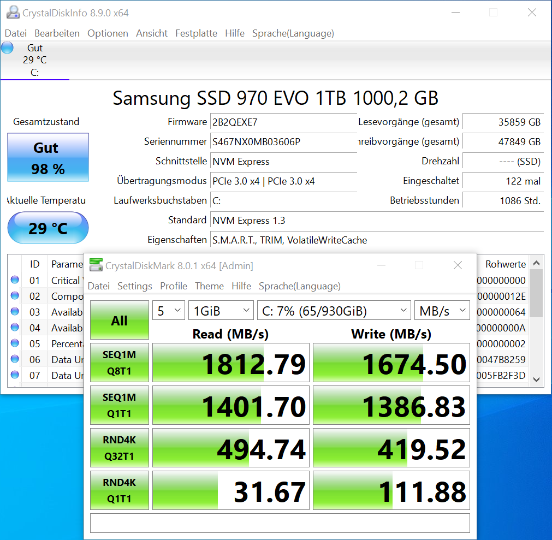This screenshot has width=552, height=540.
Task: Open Ansicht menu in CrystalDiskInfo
Action: (x=152, y=33)
